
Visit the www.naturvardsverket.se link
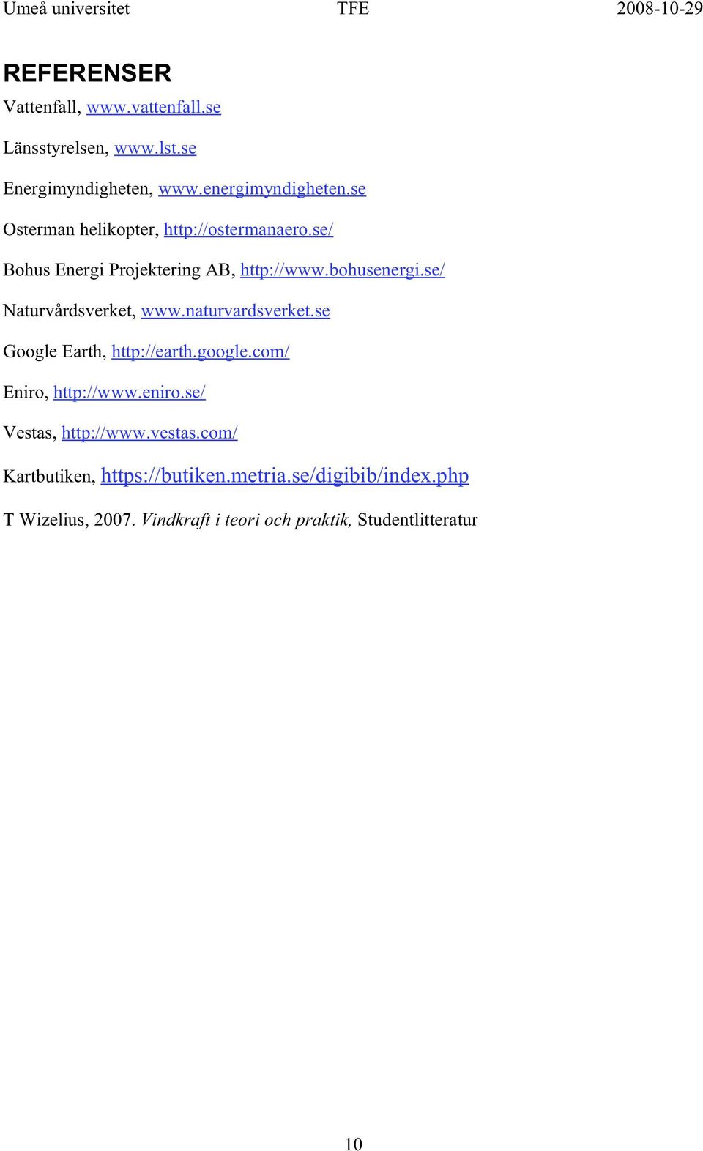pos(235,310)
